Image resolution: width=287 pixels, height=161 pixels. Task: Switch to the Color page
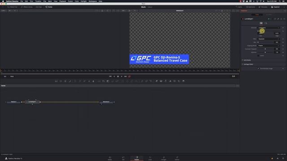pos(150,158)
